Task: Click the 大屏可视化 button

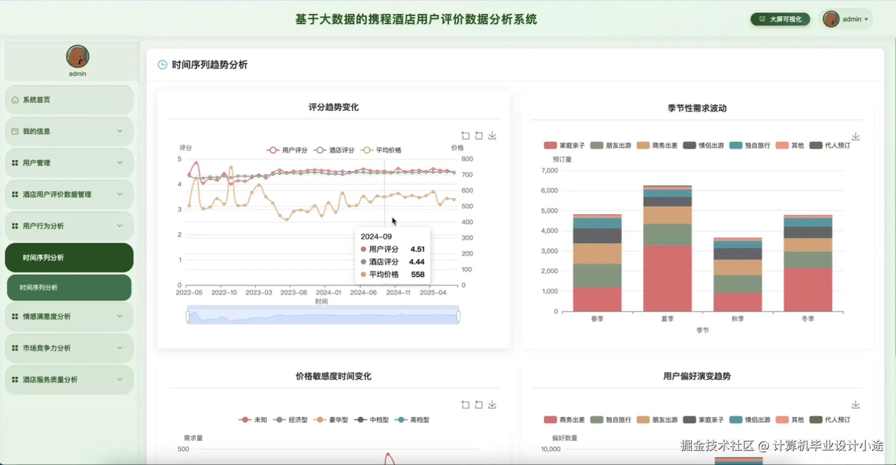Action: (x=780, y=19)
